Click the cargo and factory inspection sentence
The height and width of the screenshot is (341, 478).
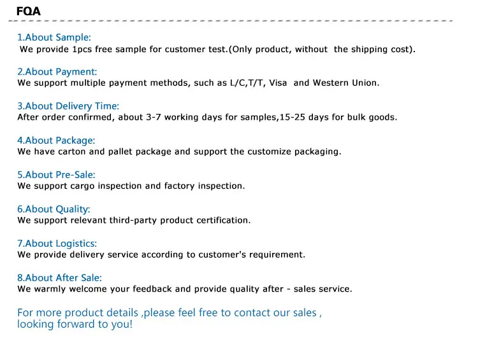(x=131, y=186)
